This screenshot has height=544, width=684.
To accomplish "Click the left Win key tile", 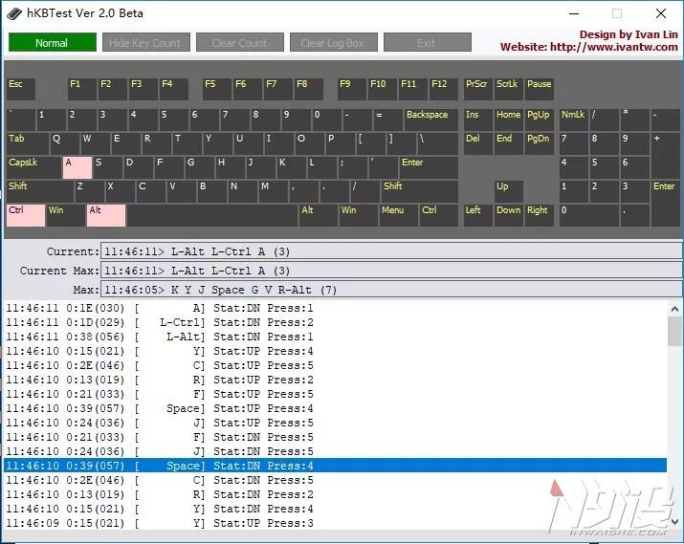I will tap(66, 215).
